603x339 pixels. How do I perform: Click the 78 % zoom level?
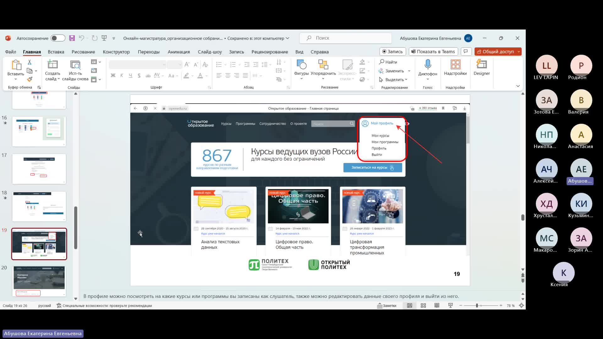click(x=511, y=306)
